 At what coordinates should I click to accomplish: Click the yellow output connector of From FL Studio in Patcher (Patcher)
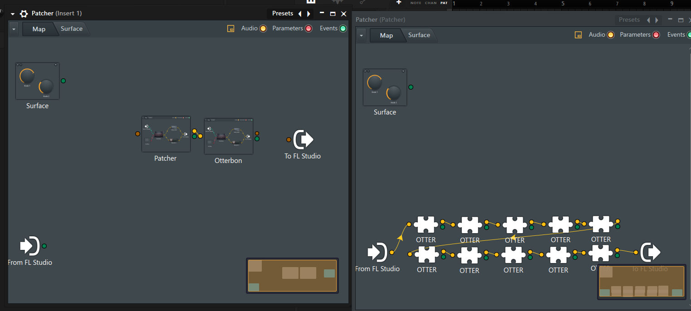(x=392, y=253)
